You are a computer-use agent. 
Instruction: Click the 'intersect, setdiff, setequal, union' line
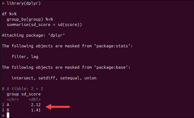click(54, 78)
